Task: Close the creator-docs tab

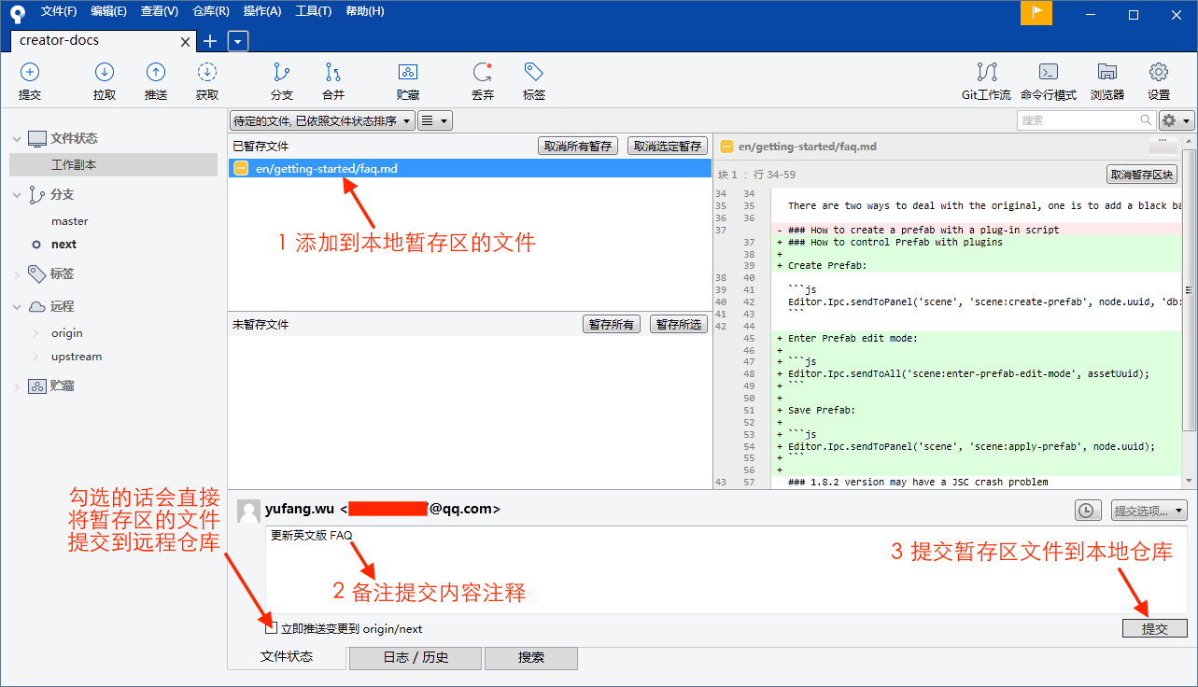Action: [x=186, y=42]
